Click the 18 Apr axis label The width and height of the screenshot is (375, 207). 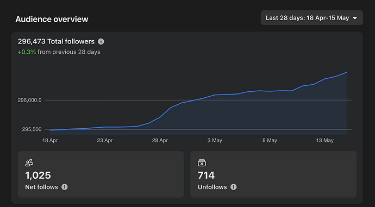click(x=50, y=141)
